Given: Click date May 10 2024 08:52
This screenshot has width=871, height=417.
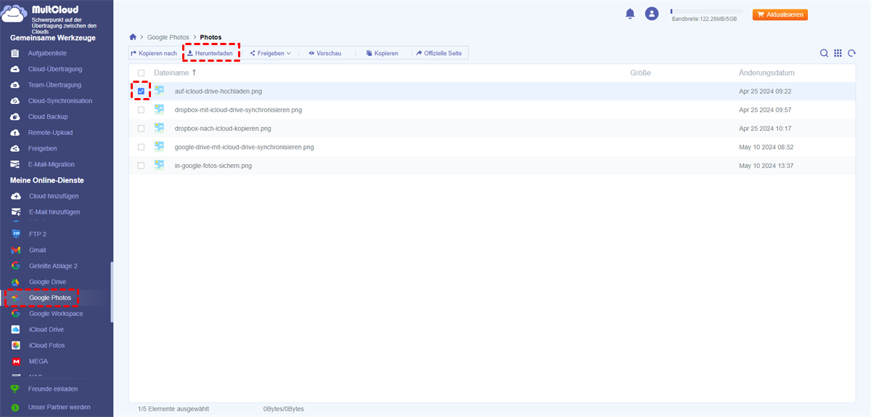Looking at the screenshot, I should pos(766,147).
